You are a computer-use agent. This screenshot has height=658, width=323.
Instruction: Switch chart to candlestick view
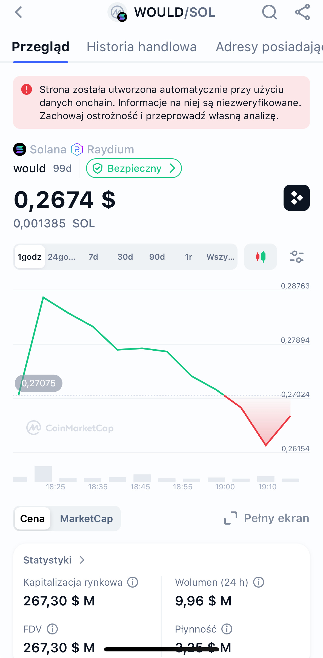(x=261, y=257)
